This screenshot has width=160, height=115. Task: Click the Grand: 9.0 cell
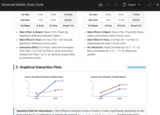pos(68,25)
